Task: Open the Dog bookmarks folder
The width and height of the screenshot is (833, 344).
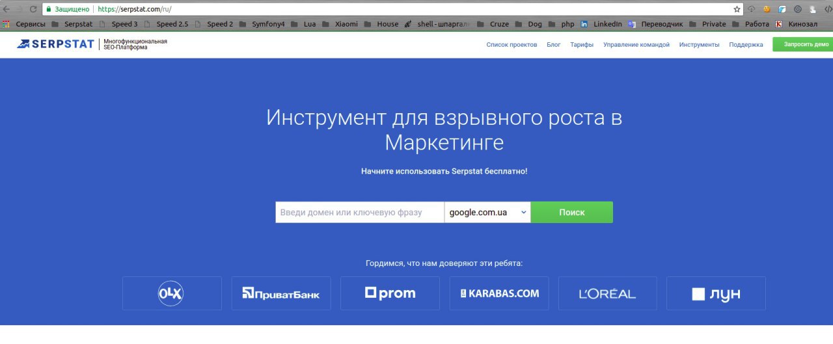Action: tap(528, 24)
